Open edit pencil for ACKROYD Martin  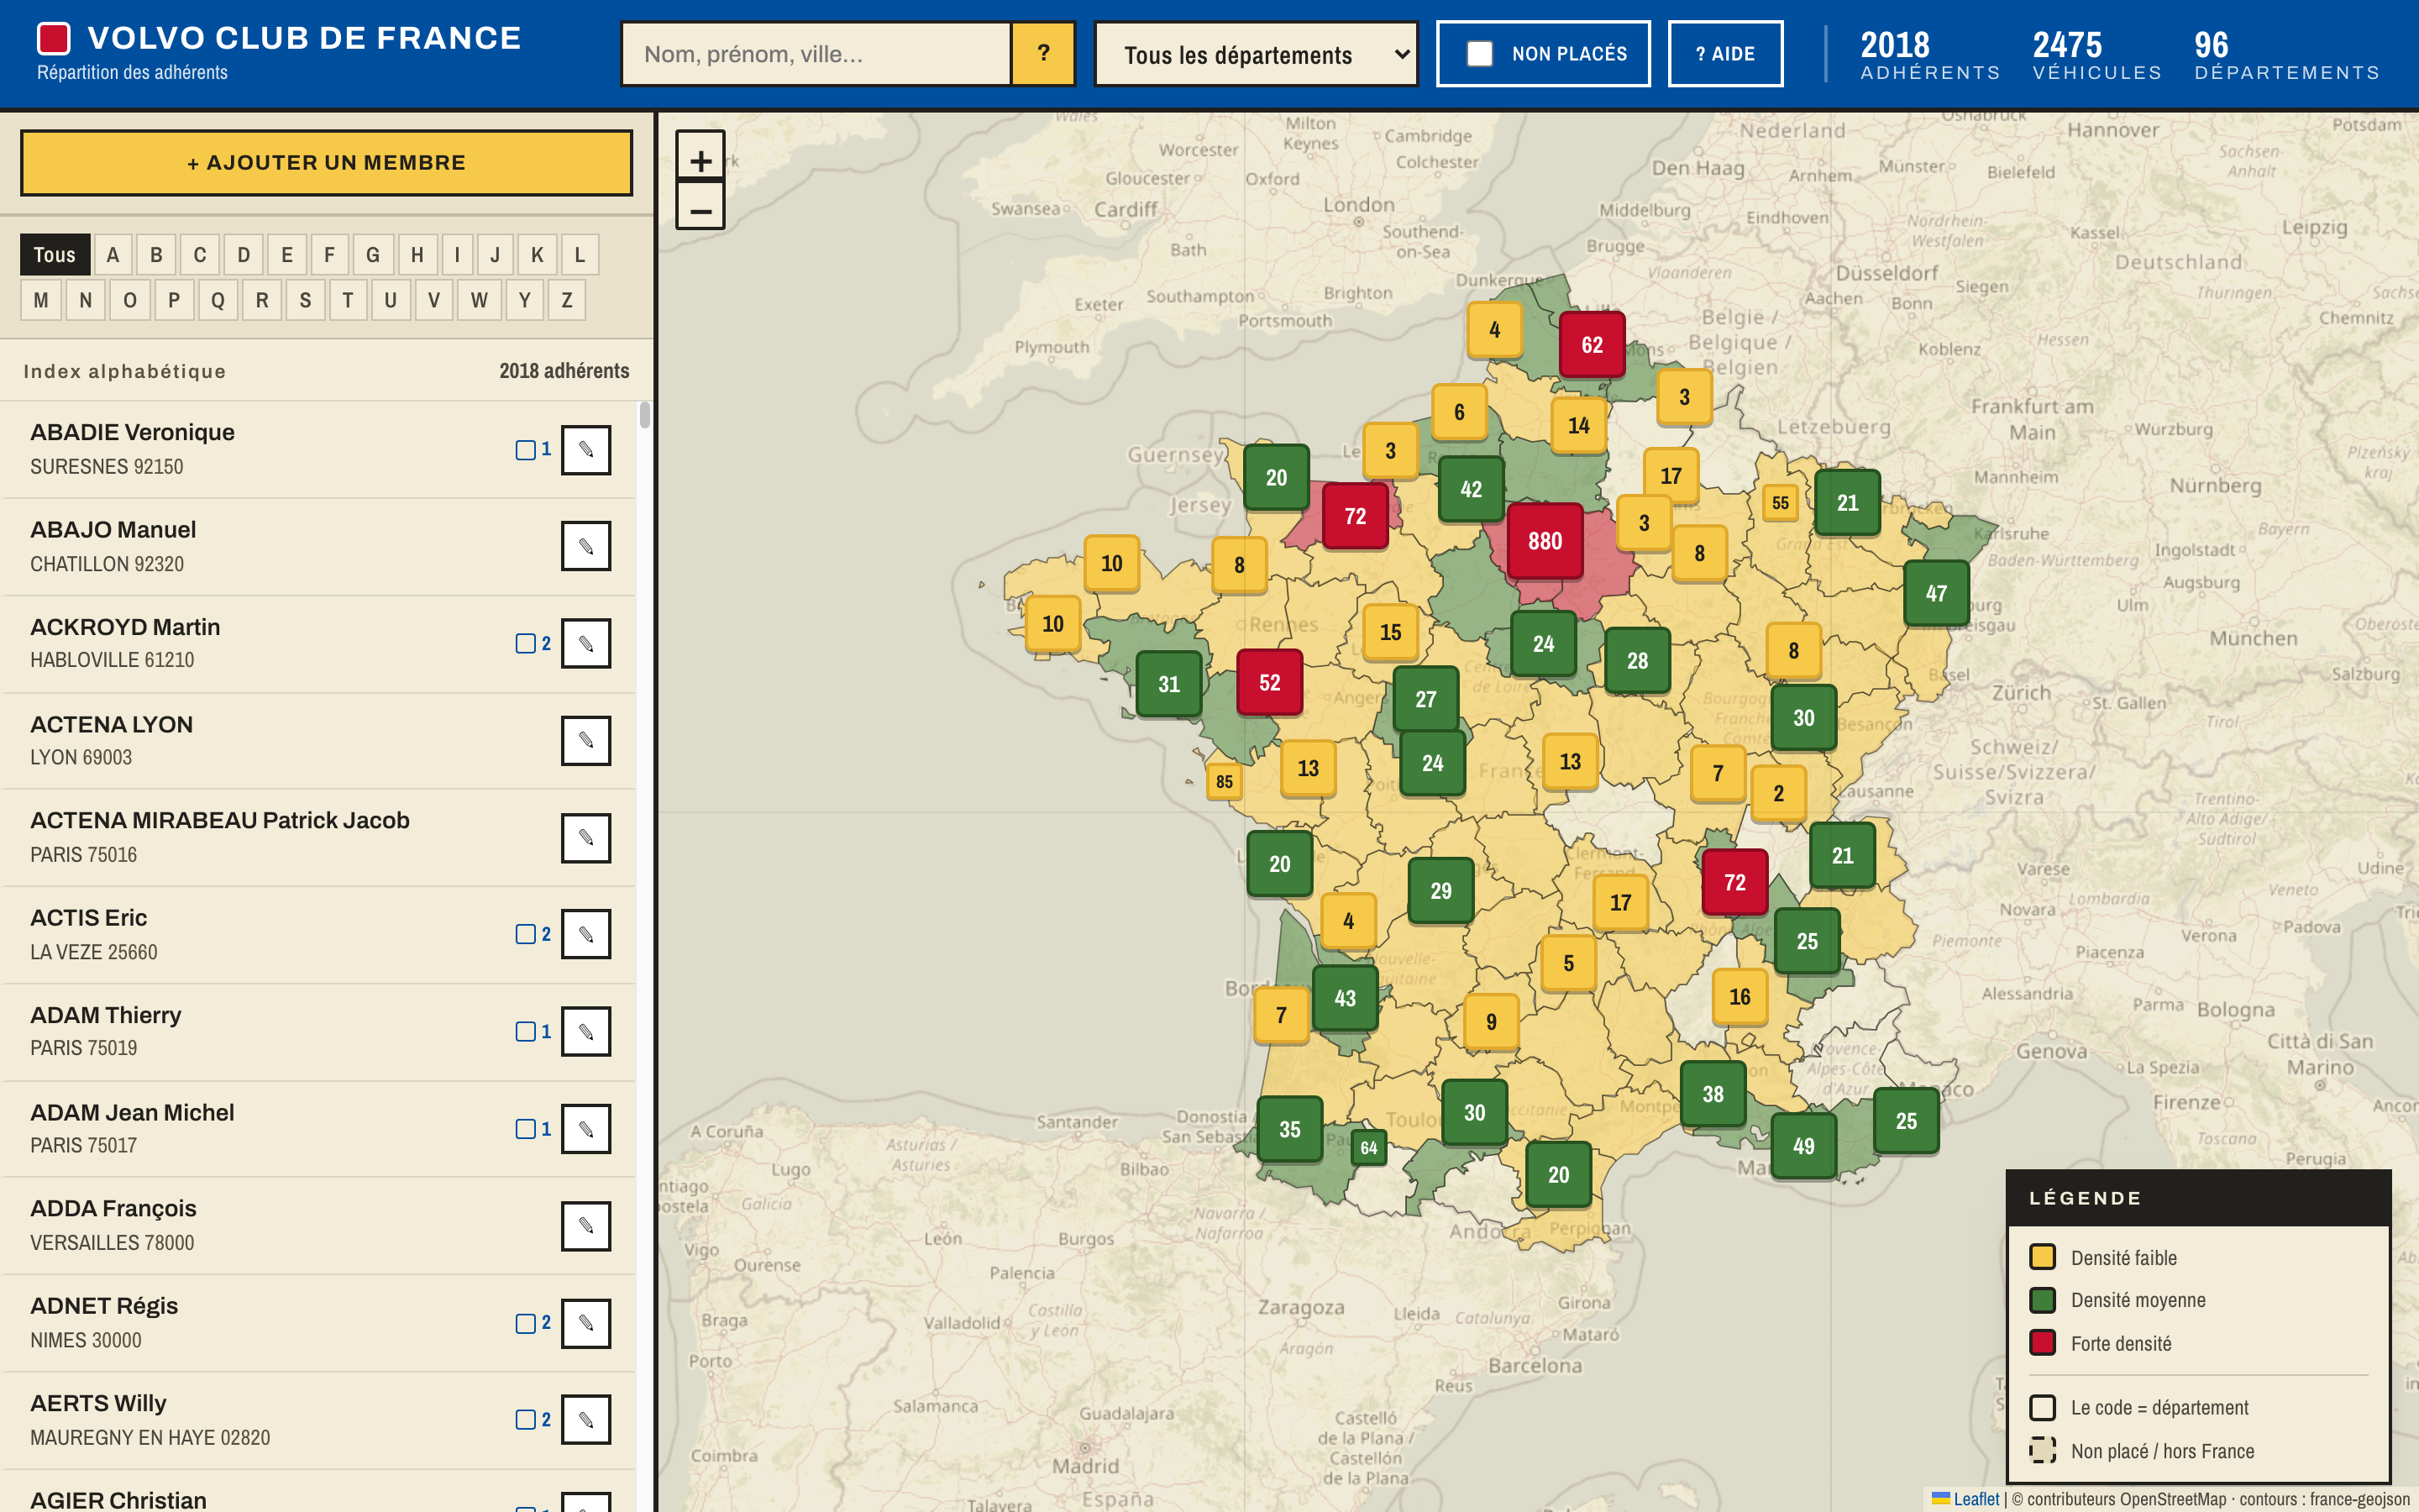pos(585,643)
